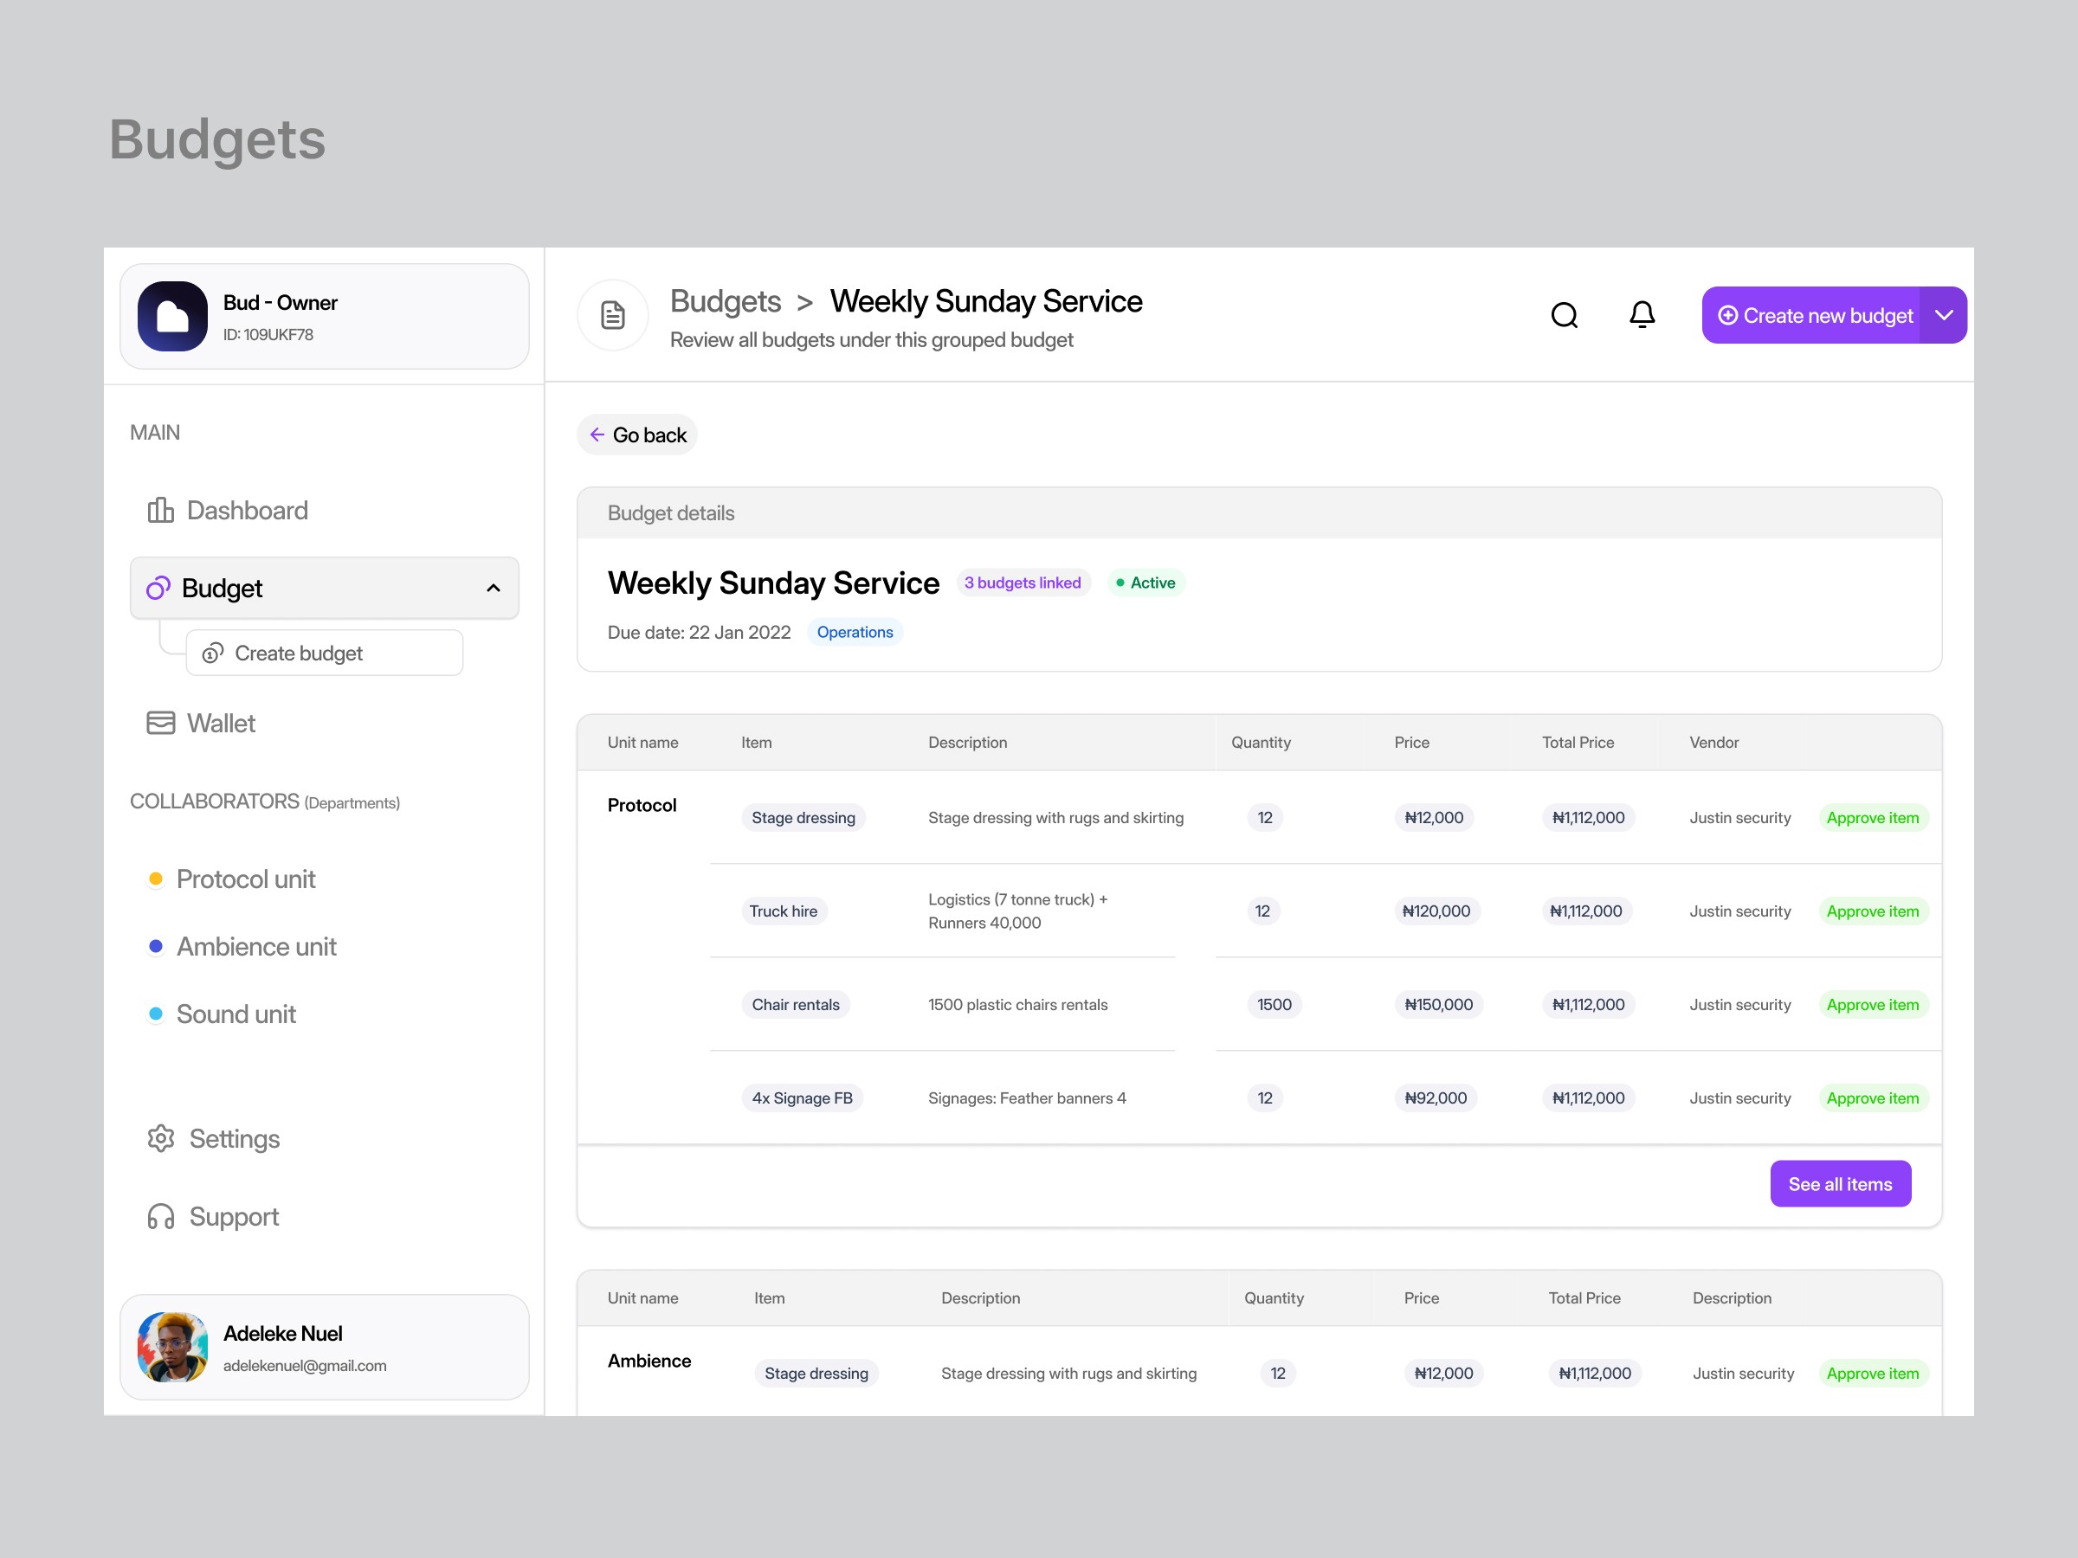Click the 3 budgets linked badge

click(1022, 583)
